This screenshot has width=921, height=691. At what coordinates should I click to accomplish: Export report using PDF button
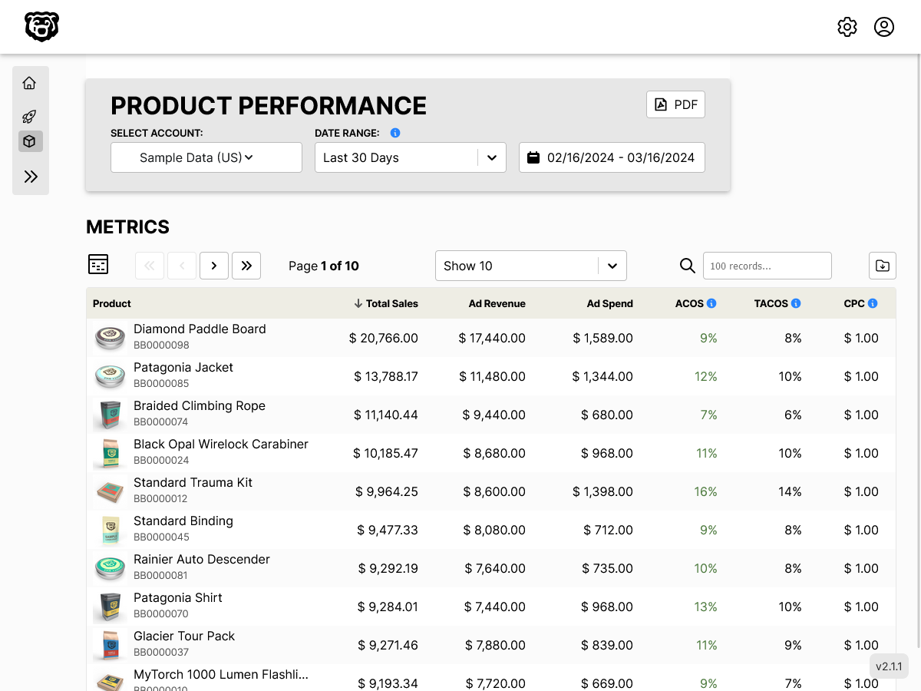tap(675, 104)
